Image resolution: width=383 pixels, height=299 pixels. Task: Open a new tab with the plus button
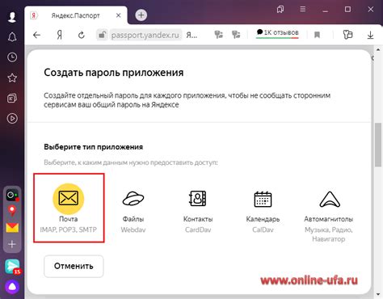click(x=141, y=15)
